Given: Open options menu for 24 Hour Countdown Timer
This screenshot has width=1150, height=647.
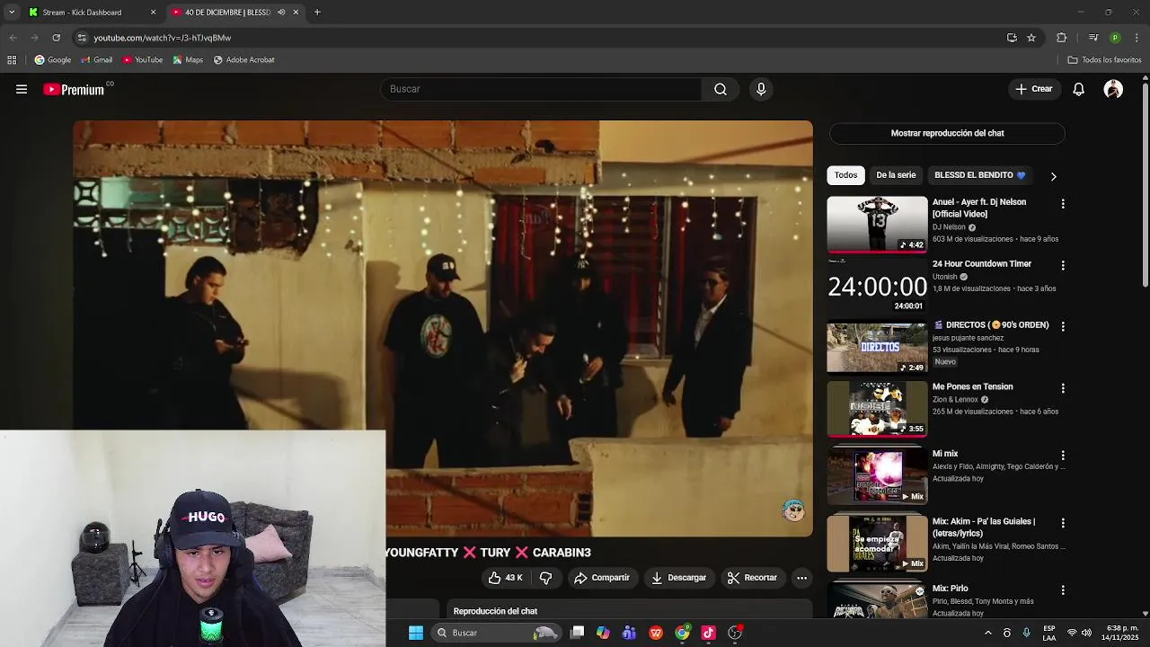Looking at the screenshot, I should click(1063, 266).
